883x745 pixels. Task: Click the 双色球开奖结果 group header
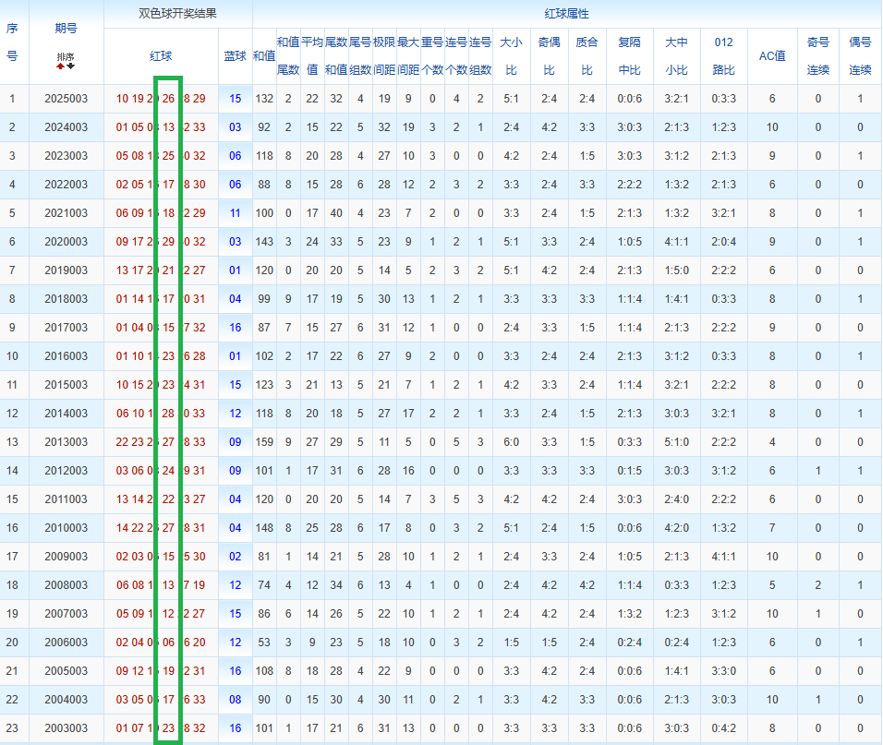177,14
